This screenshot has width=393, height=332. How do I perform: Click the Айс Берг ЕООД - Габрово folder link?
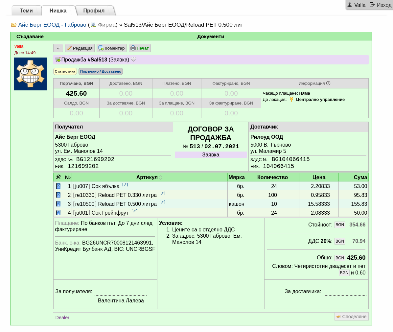pos(52,25)
